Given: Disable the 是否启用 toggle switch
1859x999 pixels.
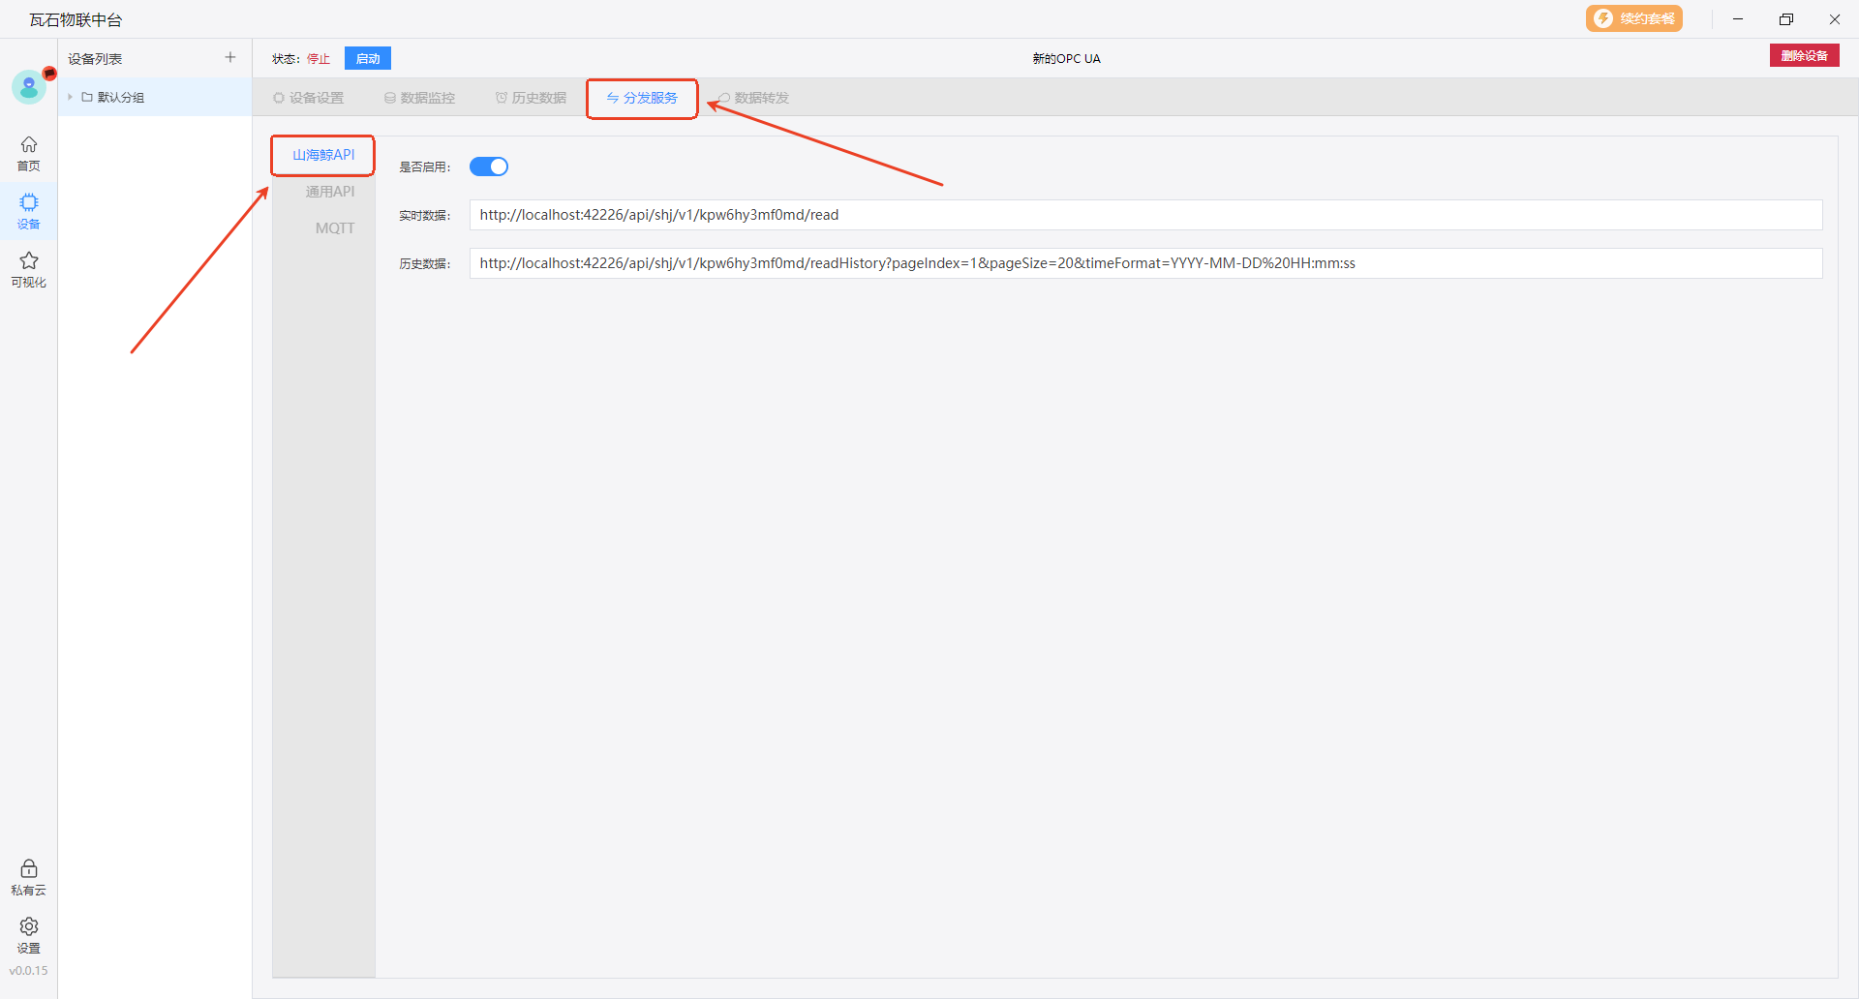Looking at the screenshot, I should [489, 166].
